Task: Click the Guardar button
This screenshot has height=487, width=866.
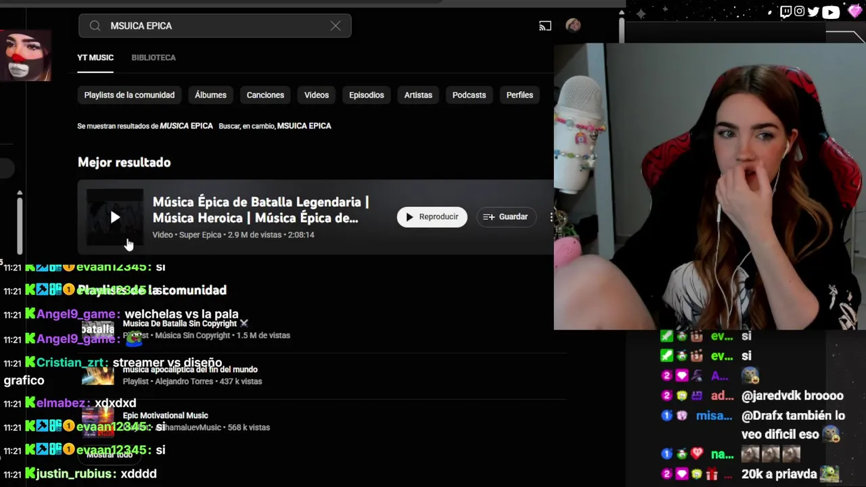Action: click(x=505, y=216)
